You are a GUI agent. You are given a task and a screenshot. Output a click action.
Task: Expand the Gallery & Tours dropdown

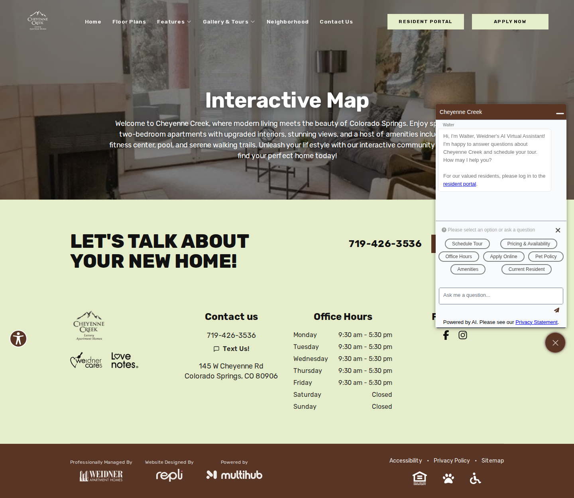[x=229, y=22]
